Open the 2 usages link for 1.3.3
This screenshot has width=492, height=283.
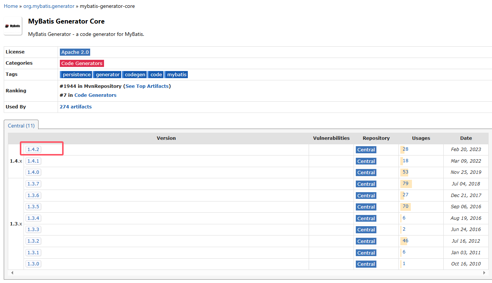(404, 229)
